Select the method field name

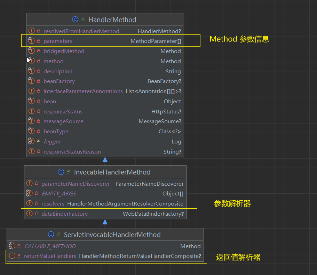pyautogui.click(x=53, y=61)
